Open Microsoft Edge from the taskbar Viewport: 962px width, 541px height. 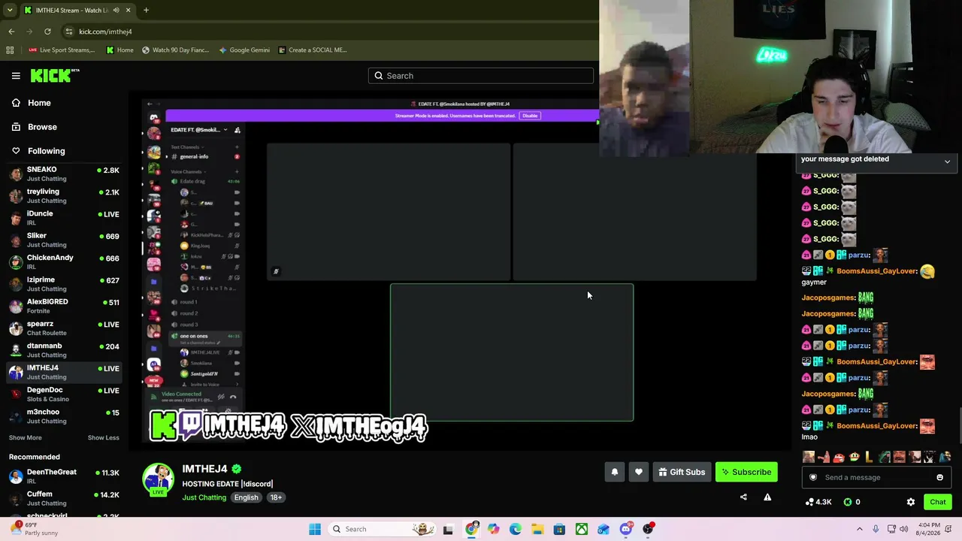coord(516,529)
